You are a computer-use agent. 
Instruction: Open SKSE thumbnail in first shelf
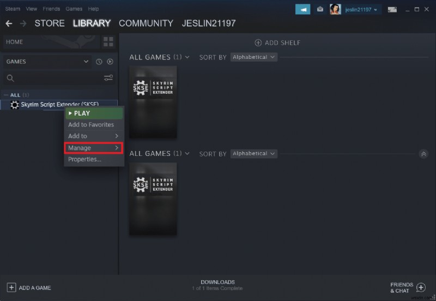coord(153,102)
